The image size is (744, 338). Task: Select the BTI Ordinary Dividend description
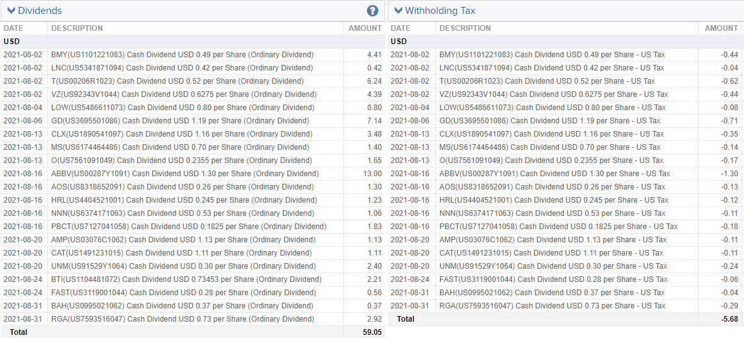[x=186, y=280]
